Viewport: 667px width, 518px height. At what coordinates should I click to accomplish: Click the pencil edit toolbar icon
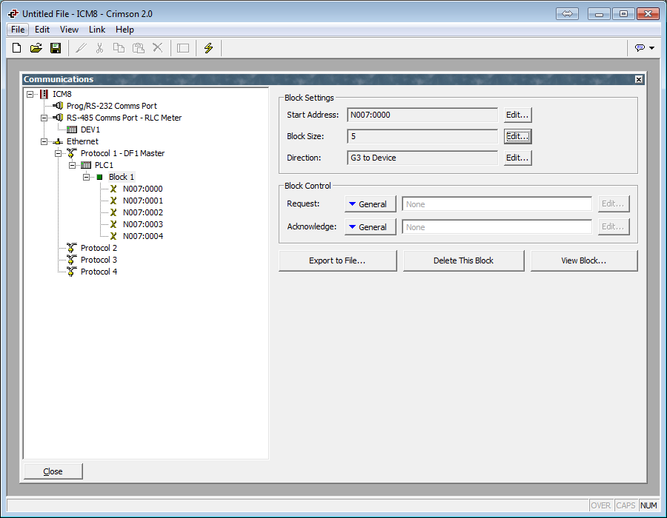[x=81, y=48]
